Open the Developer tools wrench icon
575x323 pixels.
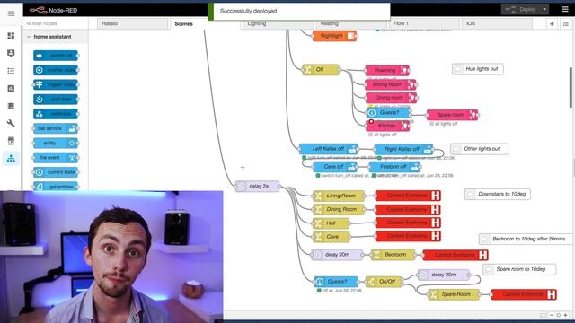pyautogui.click(x=11, y=123)
